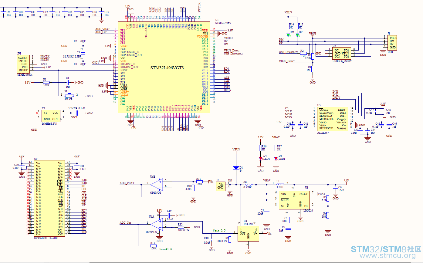Select the R5 16.2K resistor
Viewport: 423px width, 263px height.
328,199
